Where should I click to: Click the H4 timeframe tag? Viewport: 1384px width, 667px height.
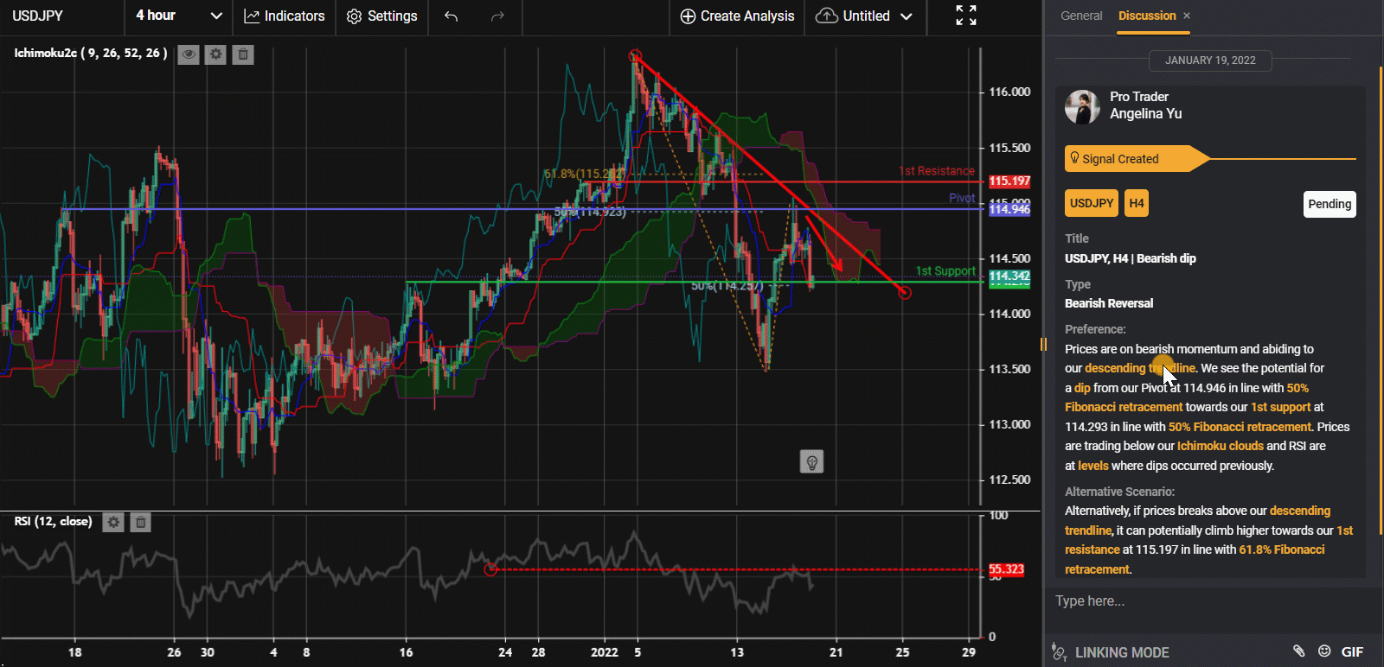(1137, 203)
